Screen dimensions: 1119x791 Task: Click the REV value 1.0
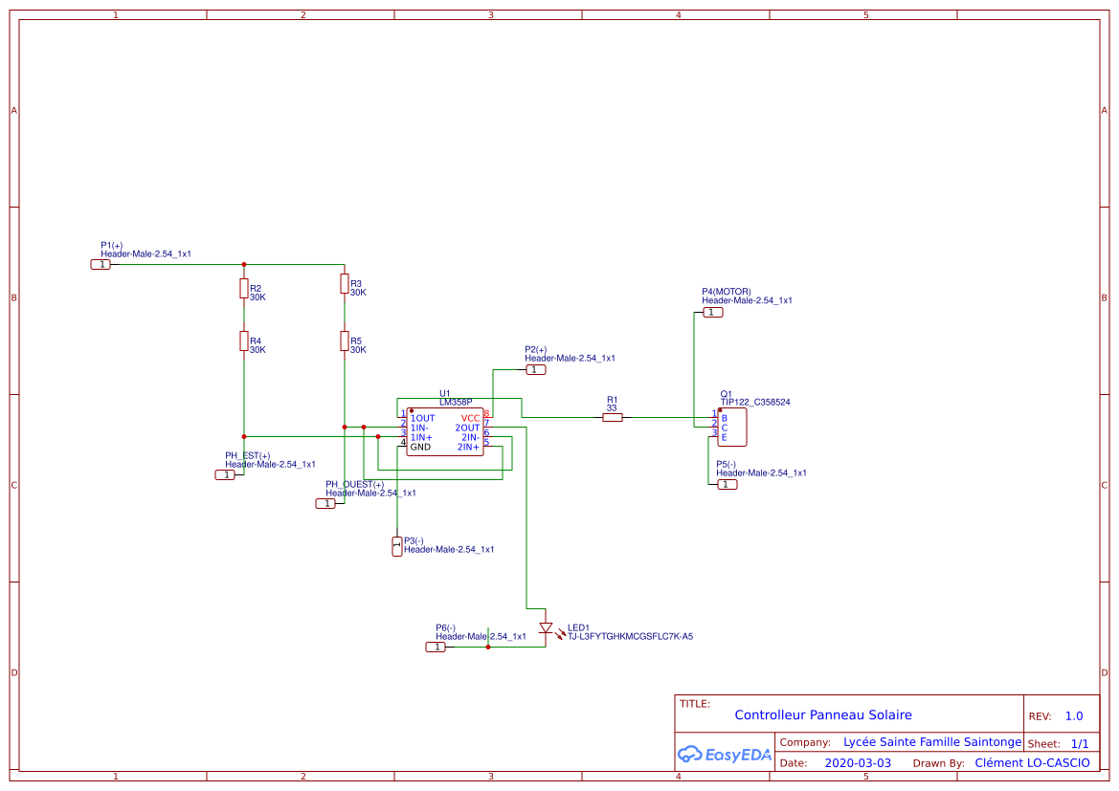(1074, 714)
